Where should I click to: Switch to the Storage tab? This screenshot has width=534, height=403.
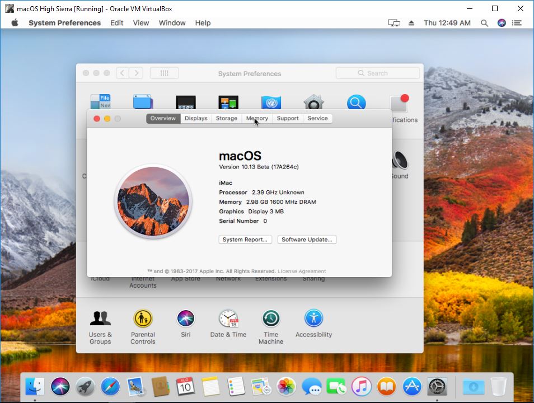click(227, 118)
